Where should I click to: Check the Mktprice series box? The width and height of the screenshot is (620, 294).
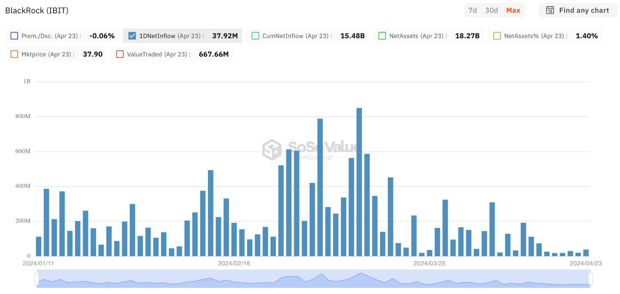point(14,54)
